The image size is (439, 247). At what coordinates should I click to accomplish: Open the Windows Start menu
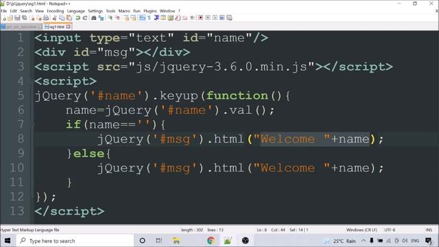pyautogui.click(x=8, y=241)
